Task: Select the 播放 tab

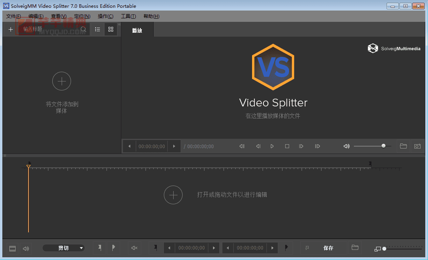Action: (x=137, y=30)
